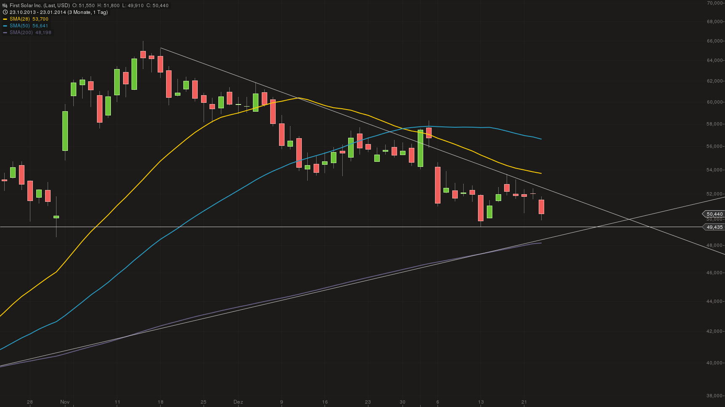Click the 'Nov' label on the time axis
Viewport: 725px width, 407px height.
[65, 402]
